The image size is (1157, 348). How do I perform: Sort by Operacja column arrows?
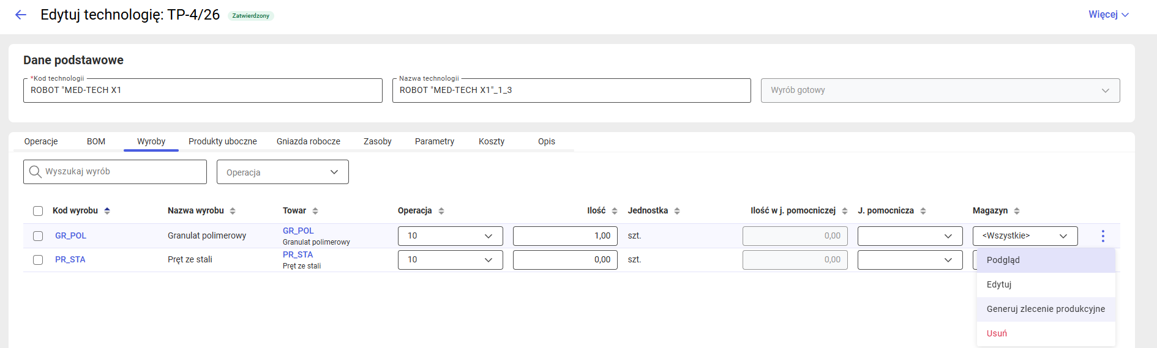pyautogui.click(x=441, y=210)
